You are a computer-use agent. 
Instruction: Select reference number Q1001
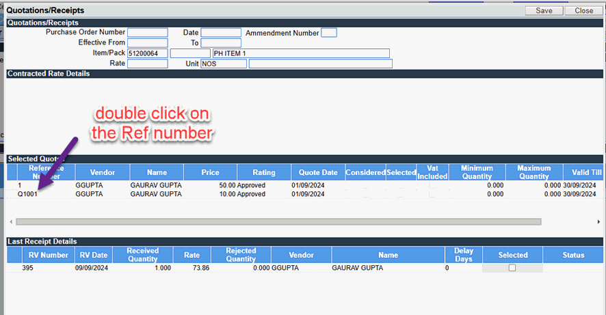[27, 194]
